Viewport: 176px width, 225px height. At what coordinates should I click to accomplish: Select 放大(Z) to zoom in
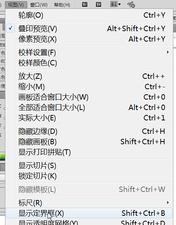[x=89, y=76]
